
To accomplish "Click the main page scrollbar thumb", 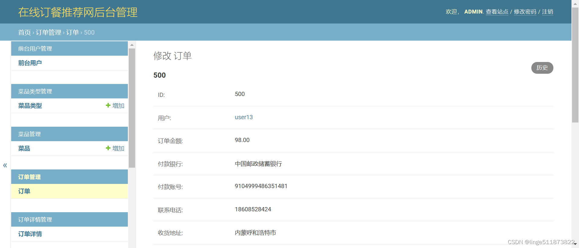I will [x=575, y=65].
